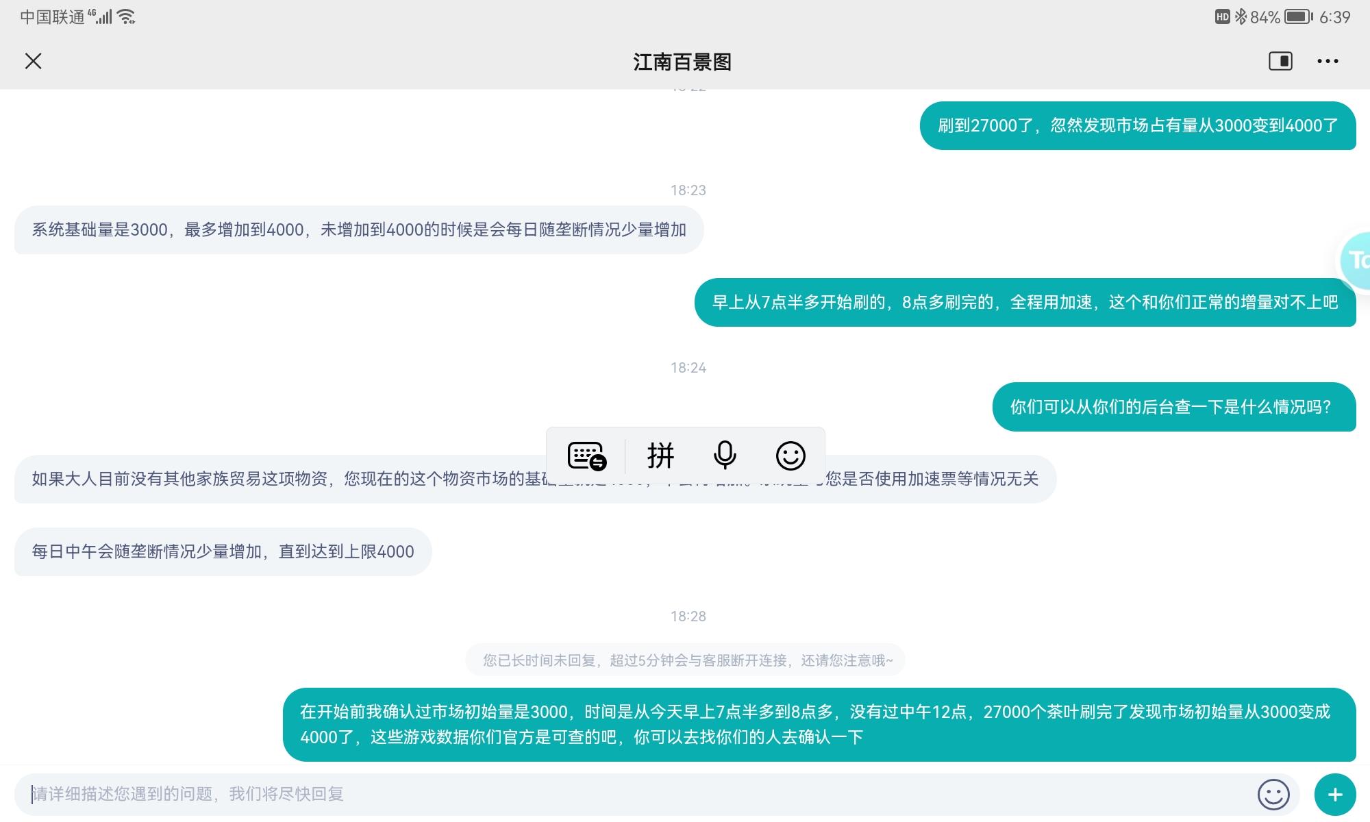Tap the battery status icon
The height and width of the screenshot is (822, 1370).
[1298, 17]
